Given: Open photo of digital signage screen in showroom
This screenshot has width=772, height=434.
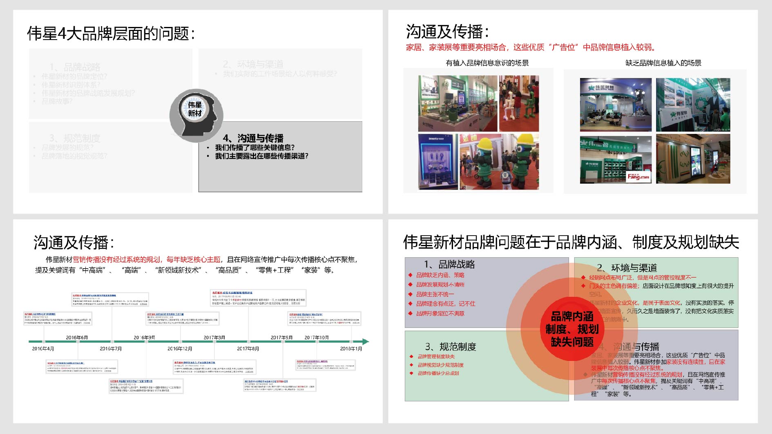Looking at the screenshot, I should click(693, 159).
